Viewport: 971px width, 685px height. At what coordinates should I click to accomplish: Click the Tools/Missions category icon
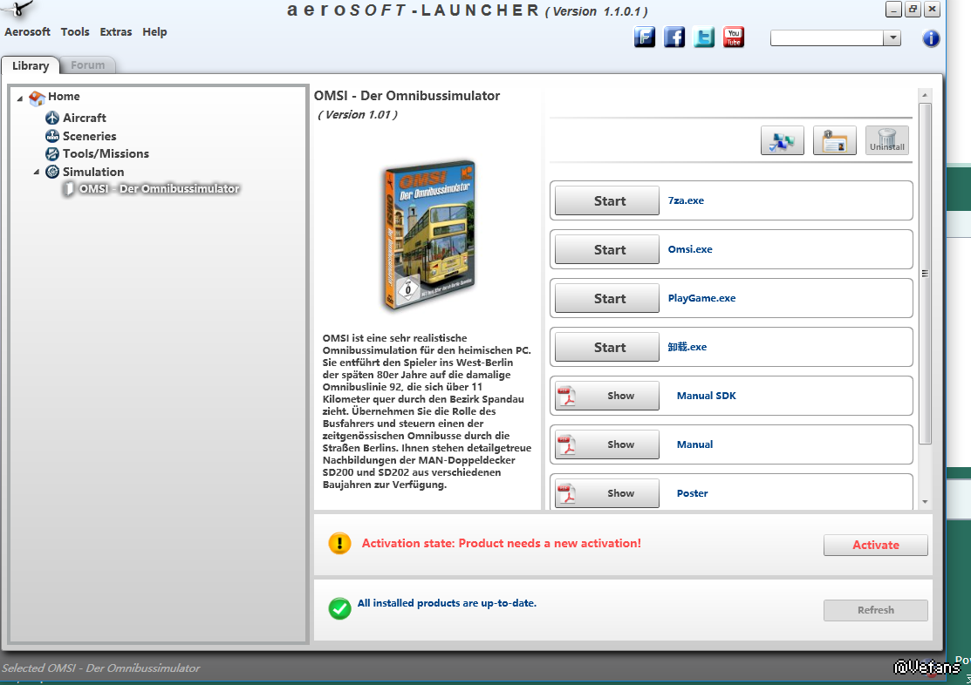tap(52, 153)
